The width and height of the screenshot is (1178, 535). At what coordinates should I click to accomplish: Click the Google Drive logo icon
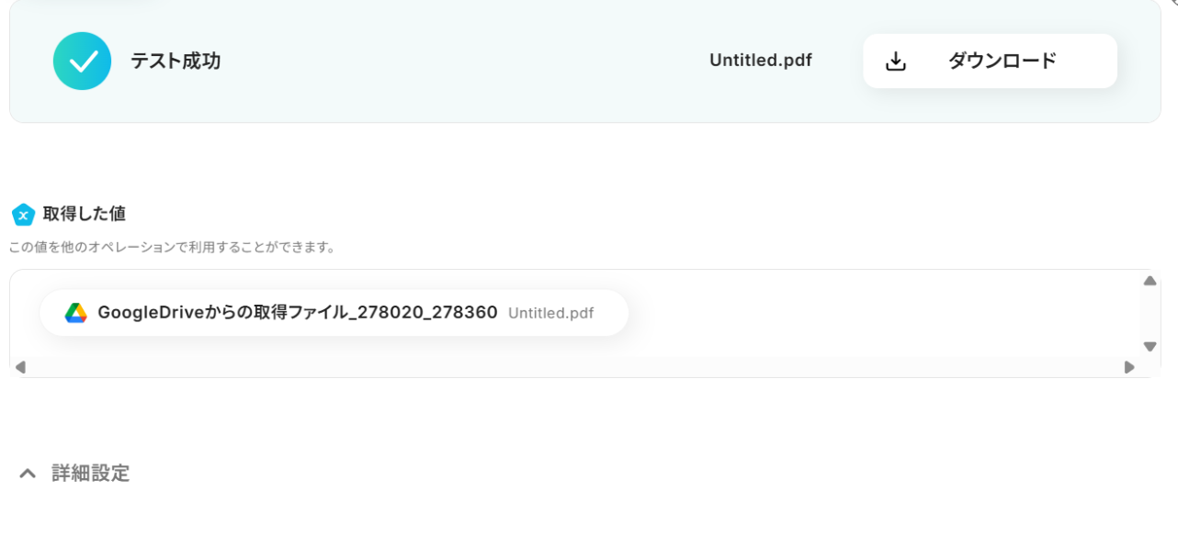point(76,313)
